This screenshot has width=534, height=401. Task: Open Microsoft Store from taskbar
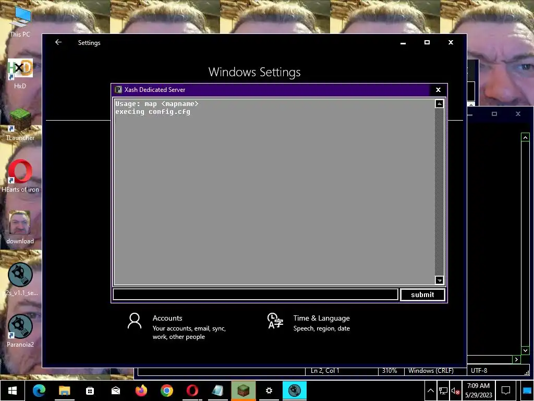90,391
